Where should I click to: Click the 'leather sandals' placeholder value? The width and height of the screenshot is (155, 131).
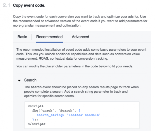click(x=84, y=115)
